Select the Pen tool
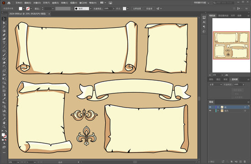Viewport: 251px width, 164px height. 4,35
